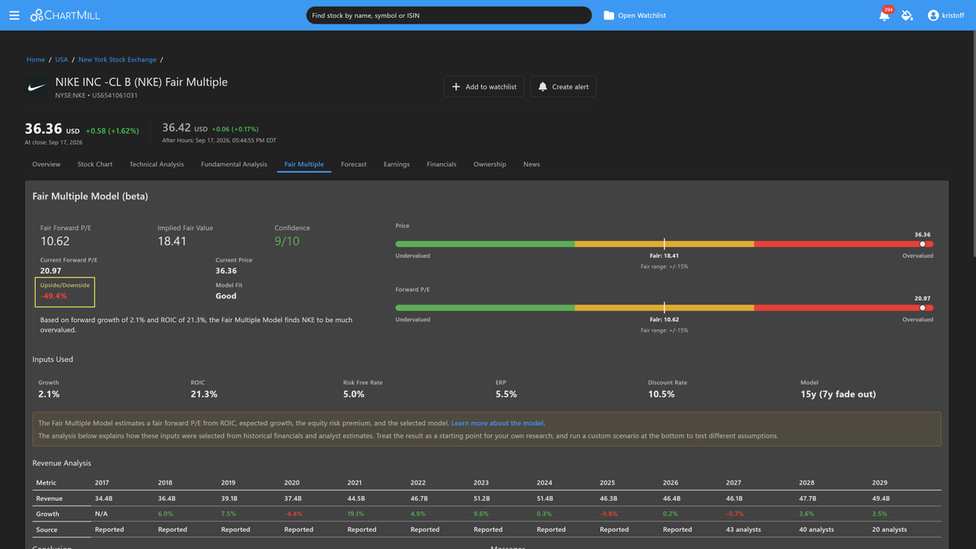
Task: Open the Forecast tab
Action: pos(354,164)
